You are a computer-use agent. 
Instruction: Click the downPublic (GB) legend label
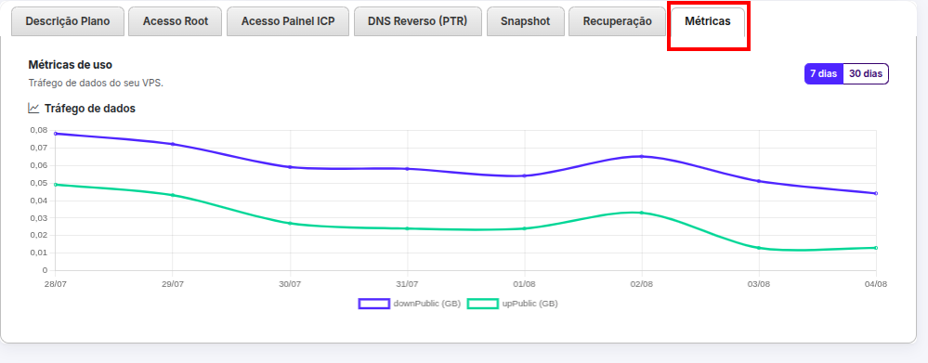(x=426, y=304)
